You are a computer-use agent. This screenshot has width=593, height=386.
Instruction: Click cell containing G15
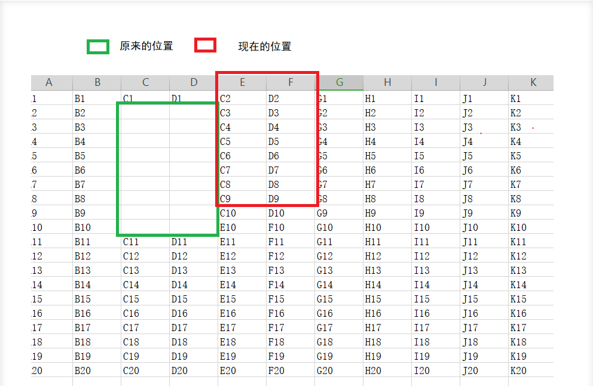tap(339, 299)
